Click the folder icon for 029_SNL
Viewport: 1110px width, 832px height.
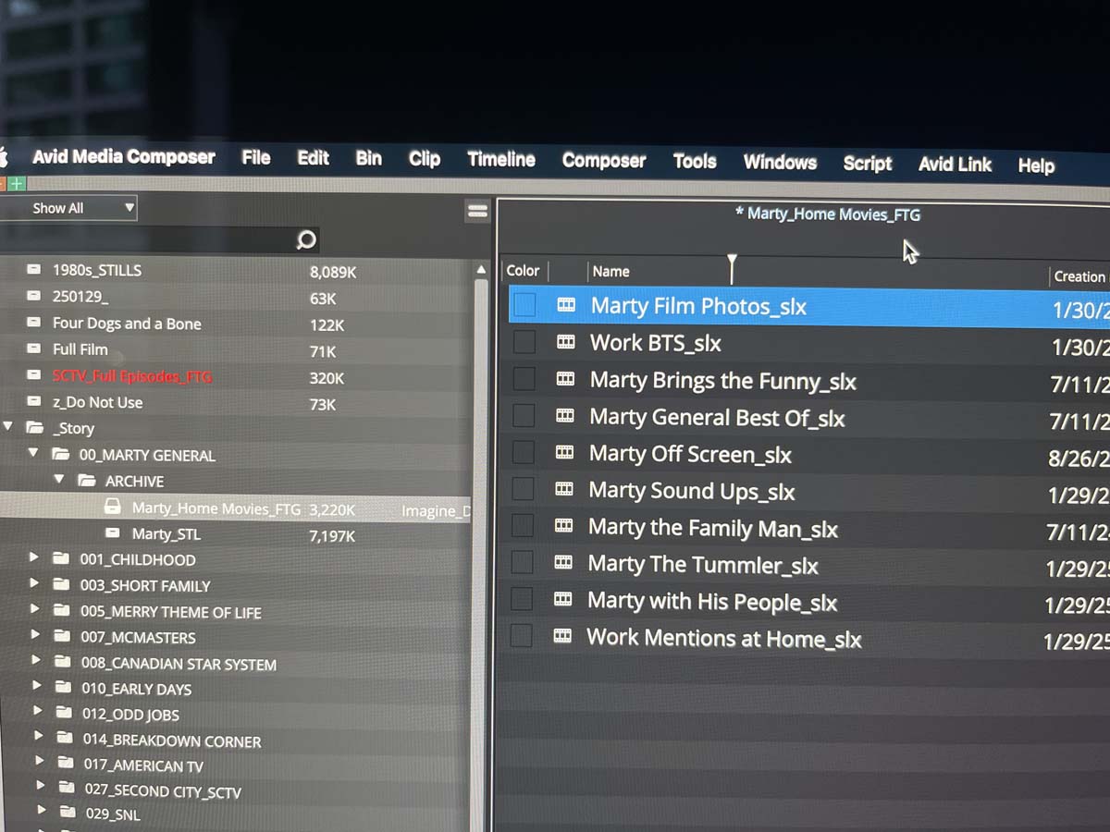point(68,813)
